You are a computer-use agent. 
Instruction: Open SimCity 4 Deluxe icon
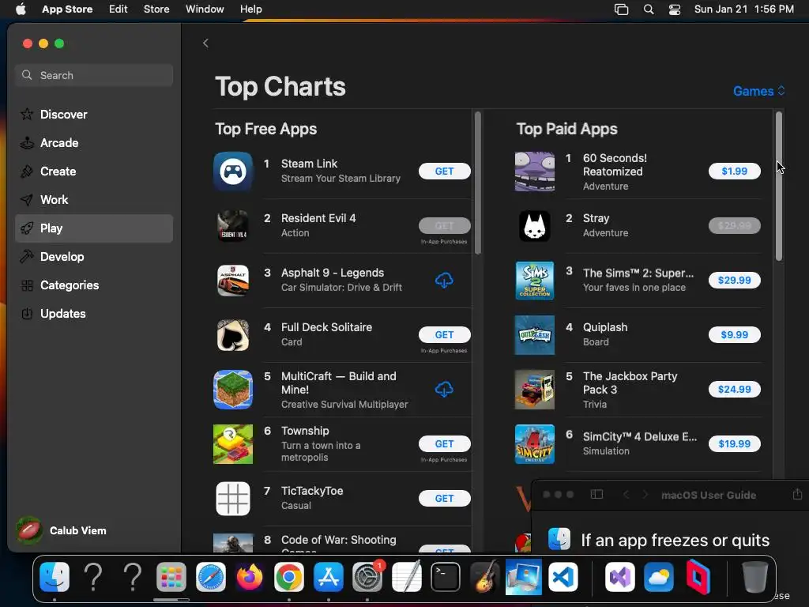(535, 444)
